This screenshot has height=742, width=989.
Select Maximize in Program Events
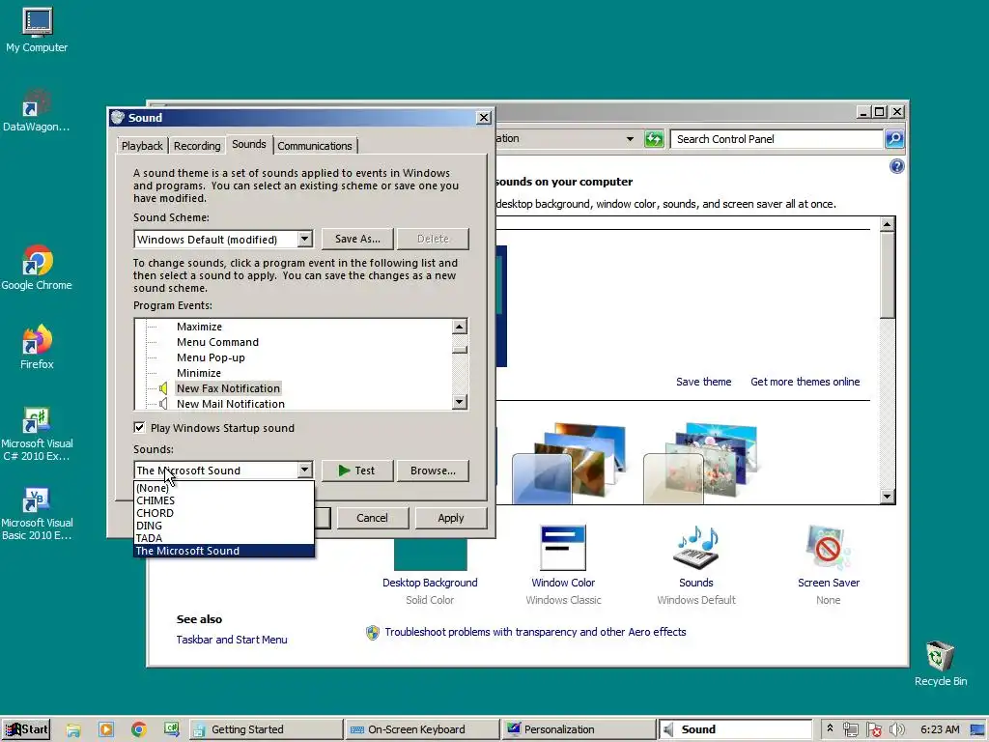point(199,327)
